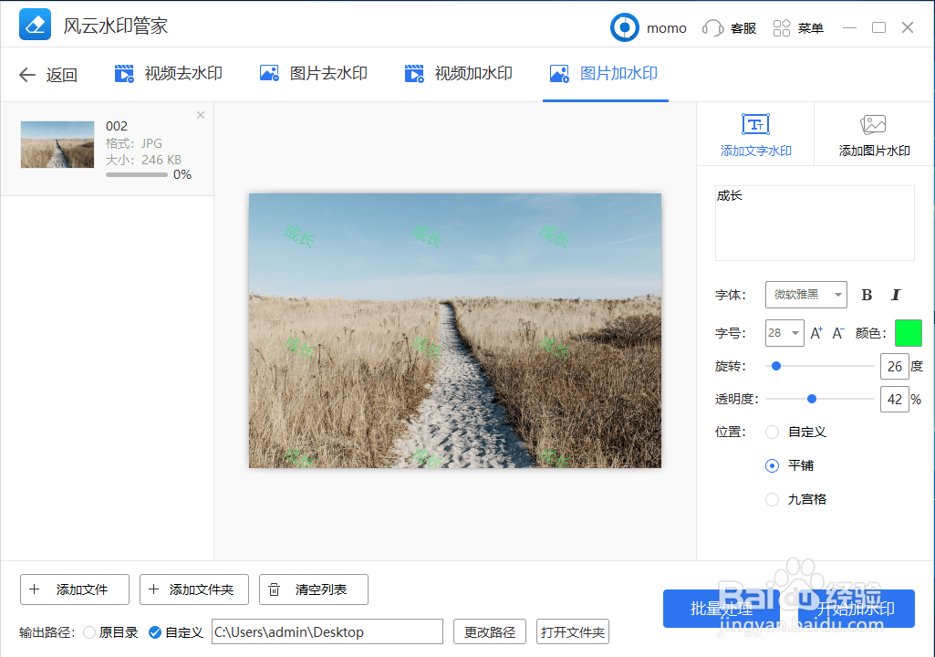Image resolution: width=935 pixels, height=657 pixels.
Task: Decrease font size with the A- icon
Action: tap(837, 333)
